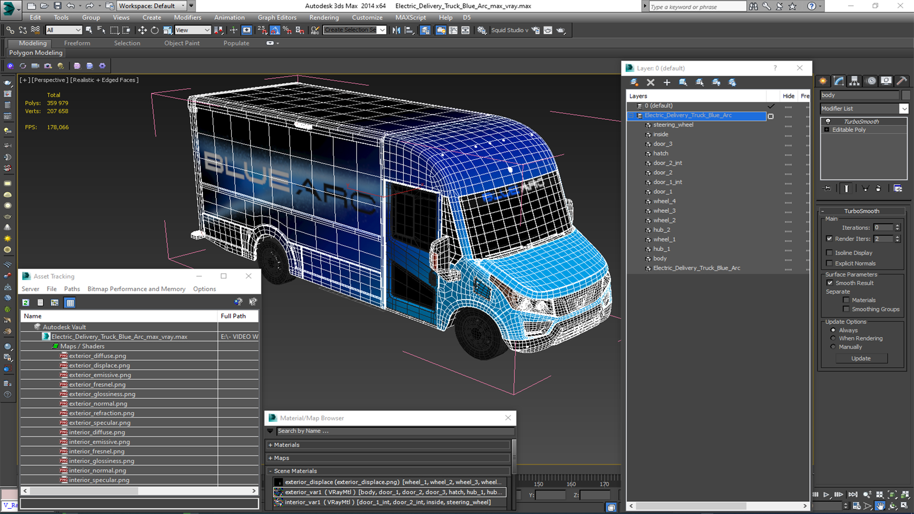Click Create New Layer icon in Layer dialog

(x=634, y=82)
